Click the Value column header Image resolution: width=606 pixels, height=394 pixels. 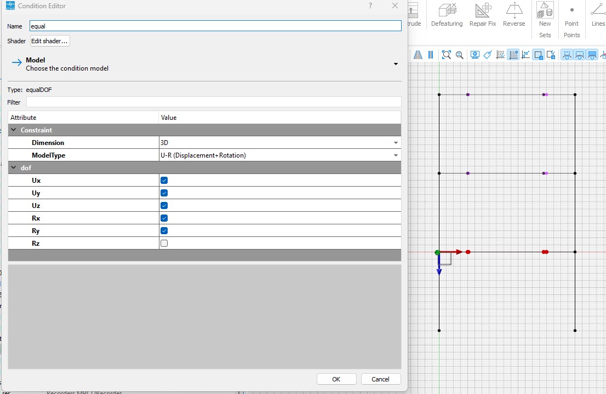pyautogui.click(x=280, y=117)
